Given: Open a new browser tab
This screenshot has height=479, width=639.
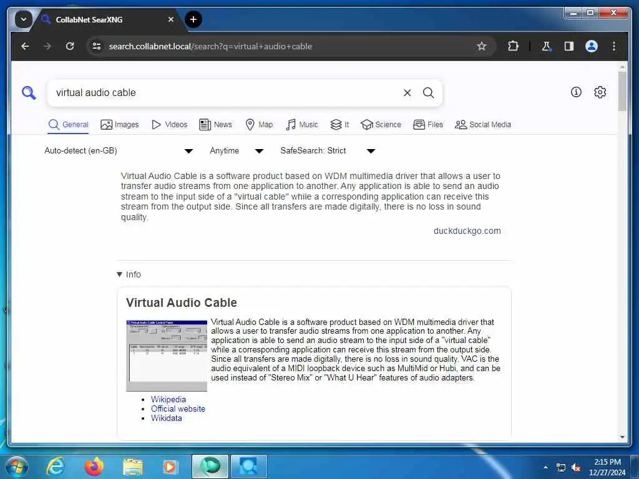Looking at the screenshot, I should (193, 19).
